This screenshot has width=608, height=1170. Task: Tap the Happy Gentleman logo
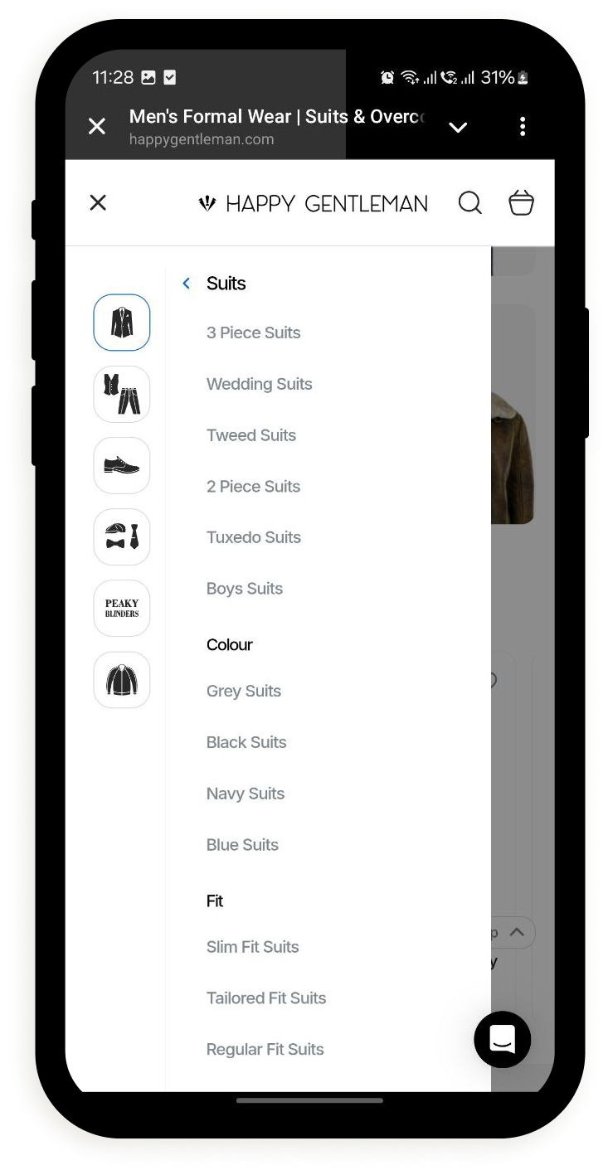313,203
